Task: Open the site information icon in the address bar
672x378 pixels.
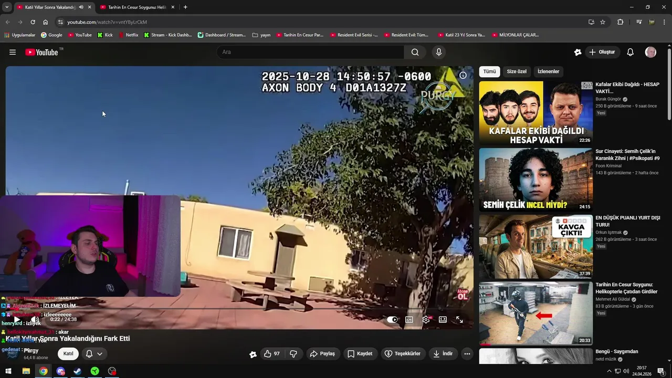Action: click(60, 22)
